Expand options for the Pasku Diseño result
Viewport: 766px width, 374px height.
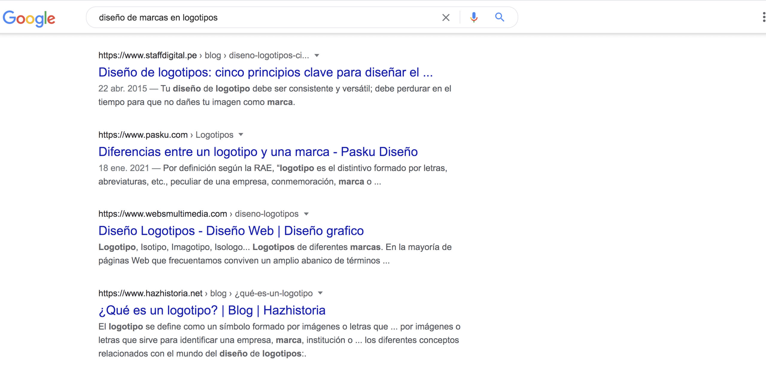[241, 134]
